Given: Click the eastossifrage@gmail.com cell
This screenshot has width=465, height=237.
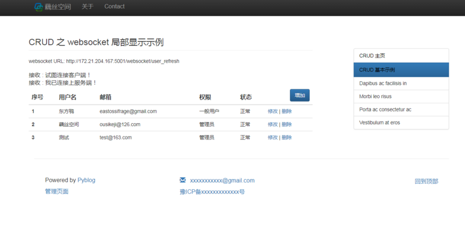Looking at the screenshot, I should coord(128,112).
